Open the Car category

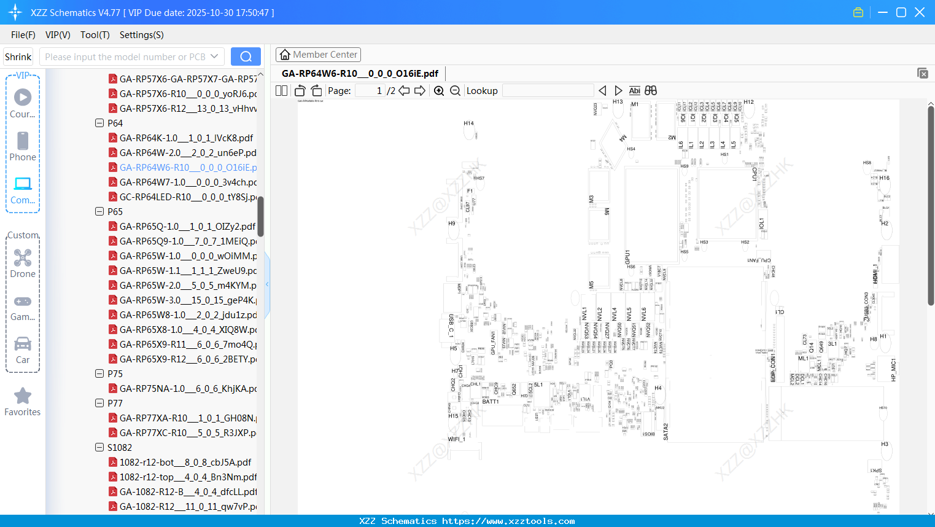coord(23,350)
